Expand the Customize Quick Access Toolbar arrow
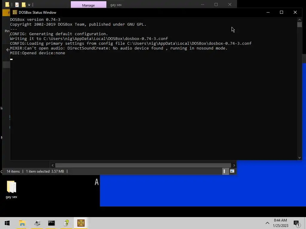This screenshot has width=306, height=229. pyautogui.click(x=29, y=5)
